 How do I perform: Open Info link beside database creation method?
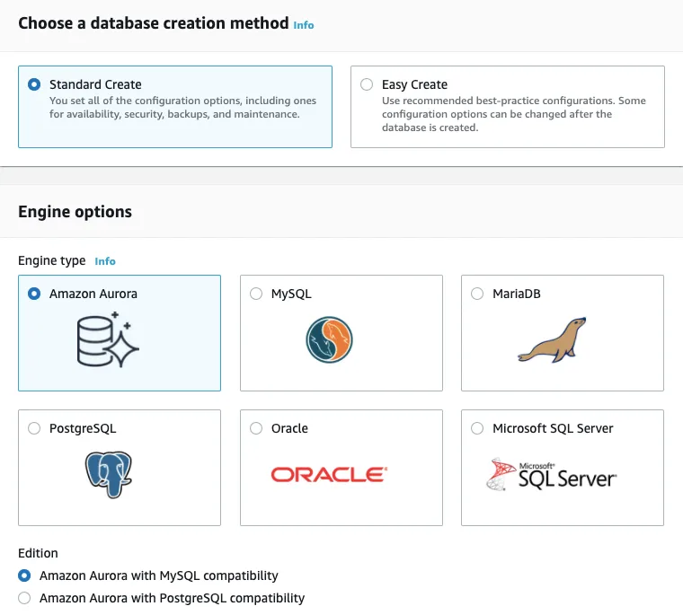304,25
